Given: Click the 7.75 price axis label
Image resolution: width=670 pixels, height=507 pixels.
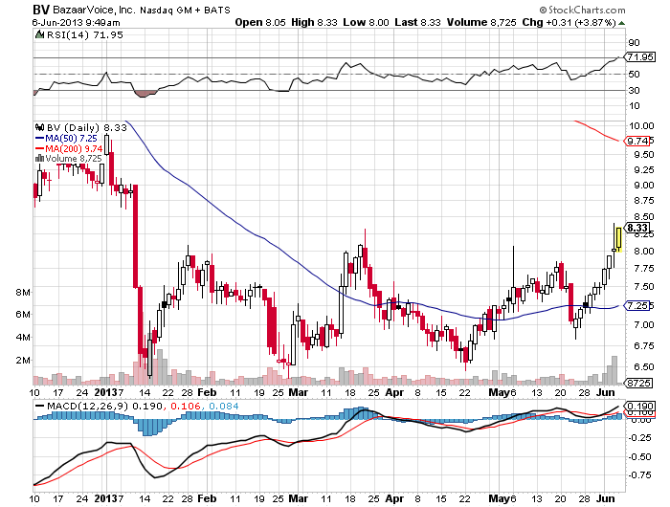Looking at the screenshot, I should (644, 269).
